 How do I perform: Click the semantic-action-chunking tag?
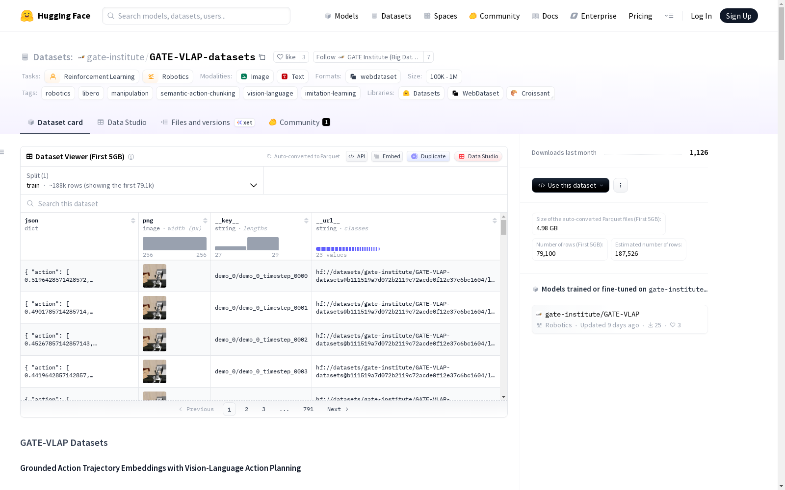[x=198, y=93]
